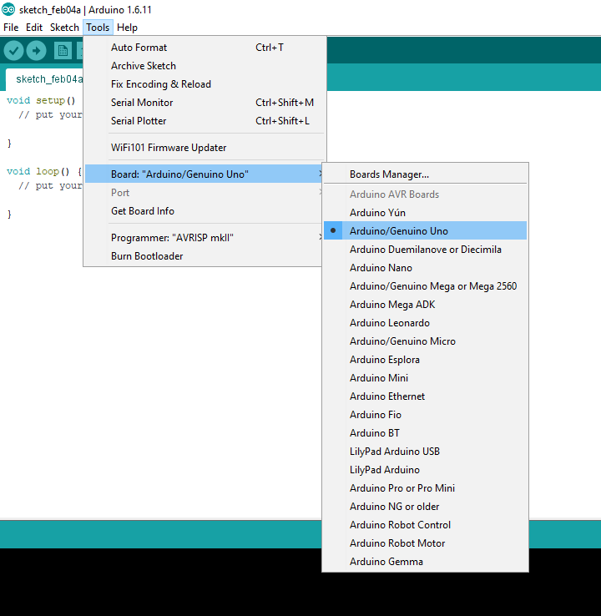601x616 pixels.
Task: Click Burn Bootloader
Action: point(204,256)
